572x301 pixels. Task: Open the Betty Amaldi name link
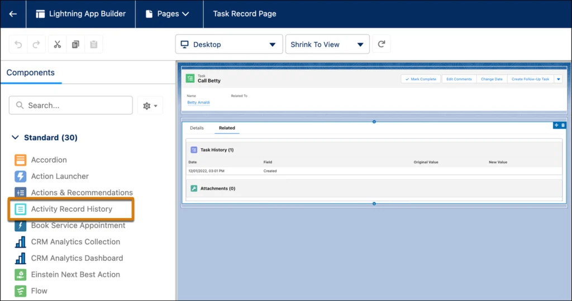point(198,103)
